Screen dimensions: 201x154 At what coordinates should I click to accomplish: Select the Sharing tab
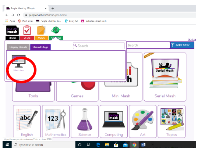(x=56, y=38)
